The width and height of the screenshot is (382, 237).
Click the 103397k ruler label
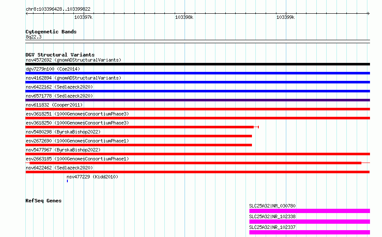[x=83, y=17]
